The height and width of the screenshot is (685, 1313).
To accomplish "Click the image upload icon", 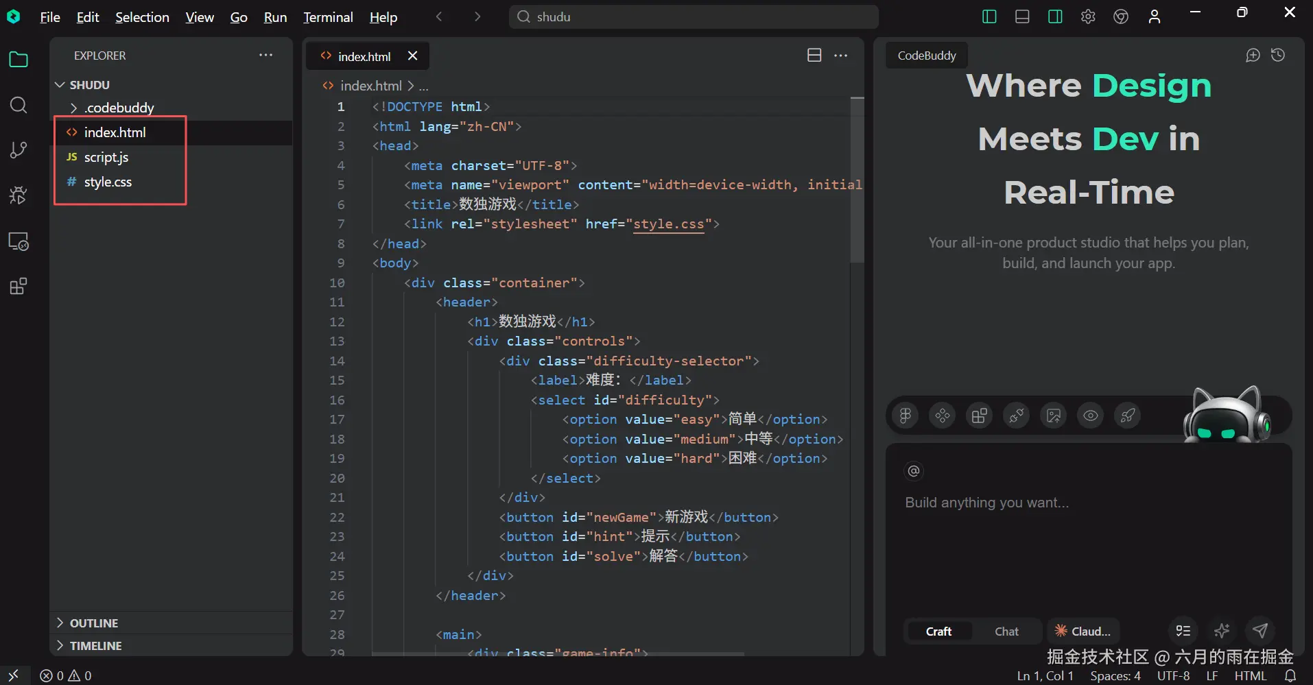I will 1054,415.
